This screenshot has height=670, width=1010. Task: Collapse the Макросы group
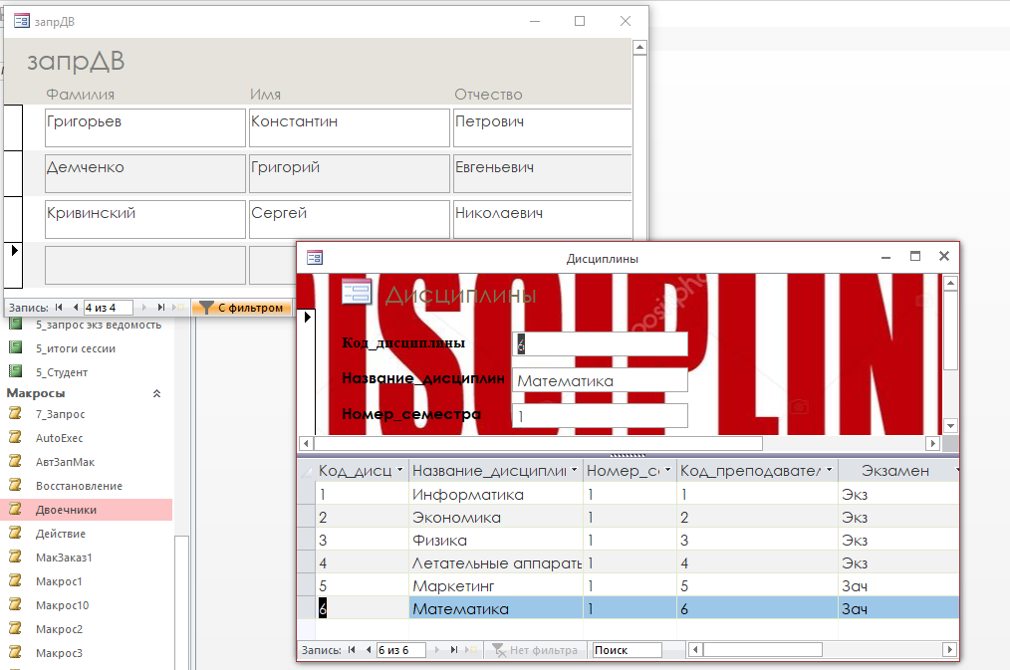pos(156,394)
